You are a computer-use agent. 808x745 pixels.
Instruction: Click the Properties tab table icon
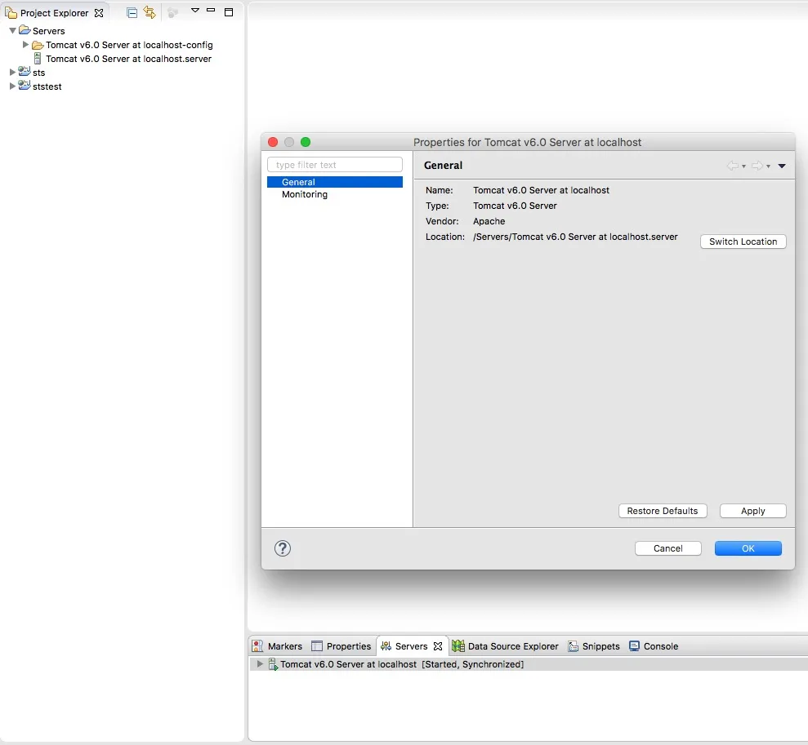point(317,646)
